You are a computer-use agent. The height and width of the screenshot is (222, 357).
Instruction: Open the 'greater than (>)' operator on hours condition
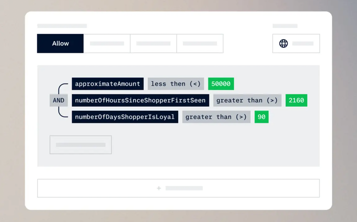coord(247,100)
